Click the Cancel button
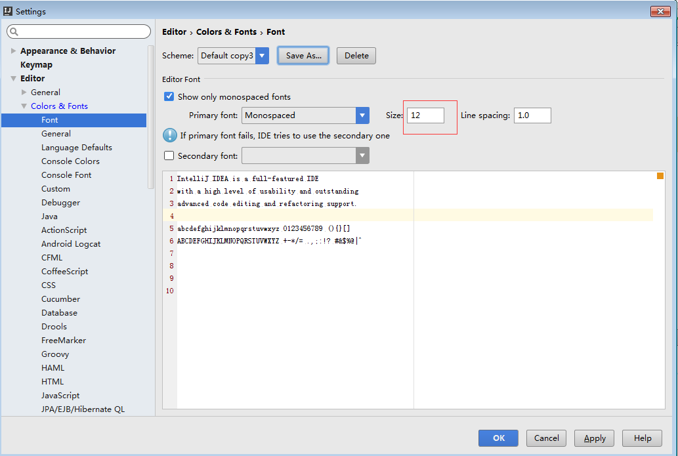 tap(547, 438)
